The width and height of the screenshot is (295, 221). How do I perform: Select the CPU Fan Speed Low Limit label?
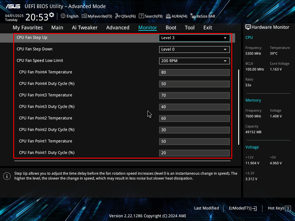tap(40, 60)
